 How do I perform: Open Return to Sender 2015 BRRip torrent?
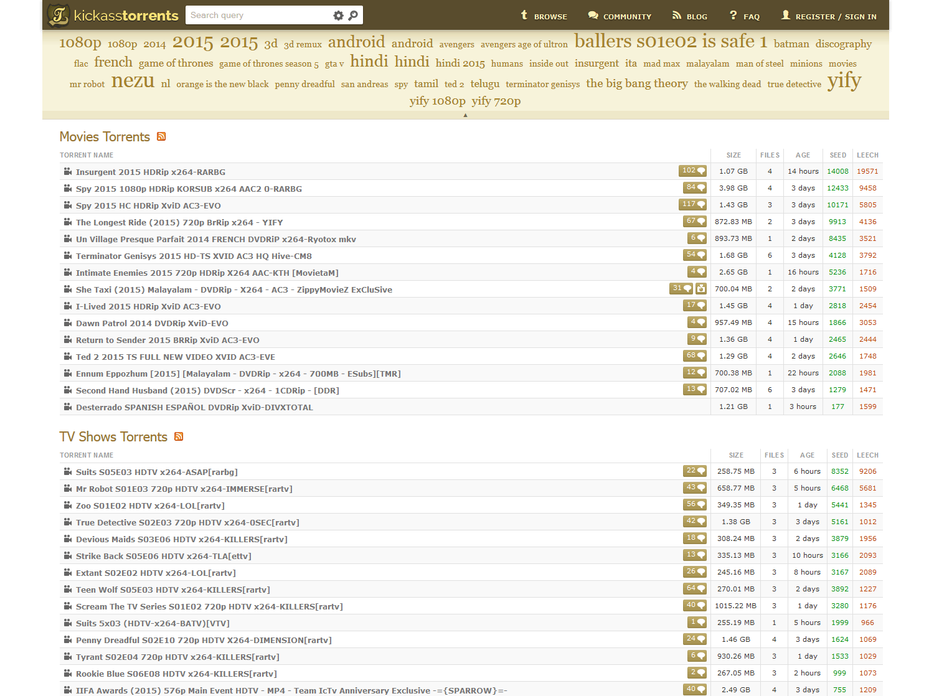(167, 340)
